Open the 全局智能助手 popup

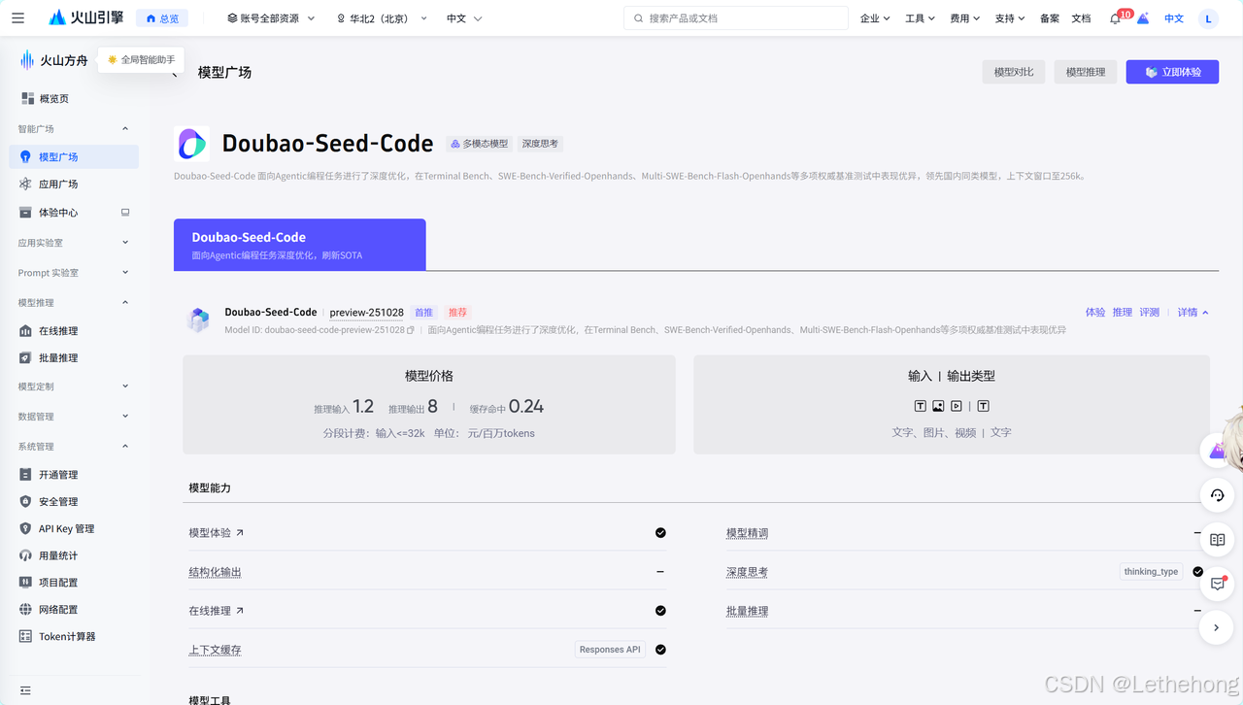point(142,60)
